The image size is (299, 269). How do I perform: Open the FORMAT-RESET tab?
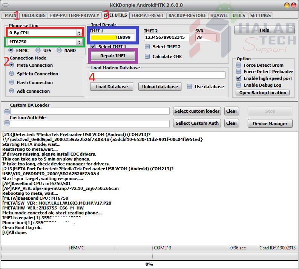[147, 15]
